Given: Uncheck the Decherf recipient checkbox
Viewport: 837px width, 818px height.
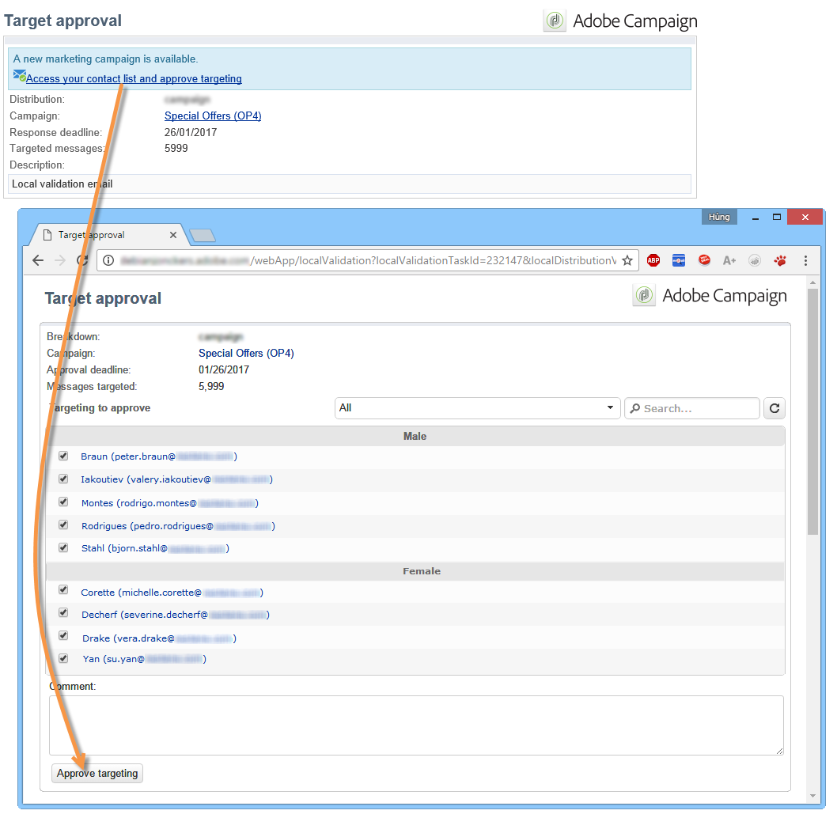Looking at the screenshot, I should (x=63, y=613).
